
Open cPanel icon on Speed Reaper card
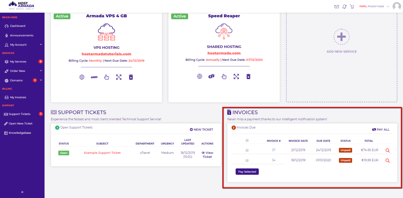tap(211, 76)
